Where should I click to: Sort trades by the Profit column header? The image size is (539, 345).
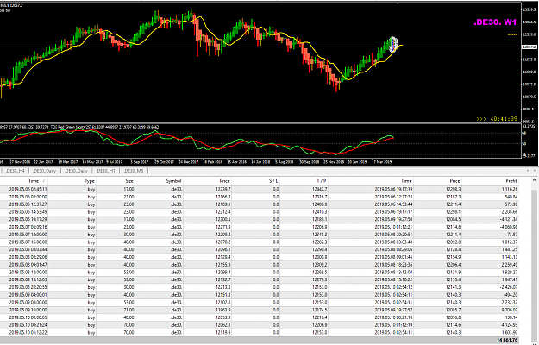[x=511, y=181]
